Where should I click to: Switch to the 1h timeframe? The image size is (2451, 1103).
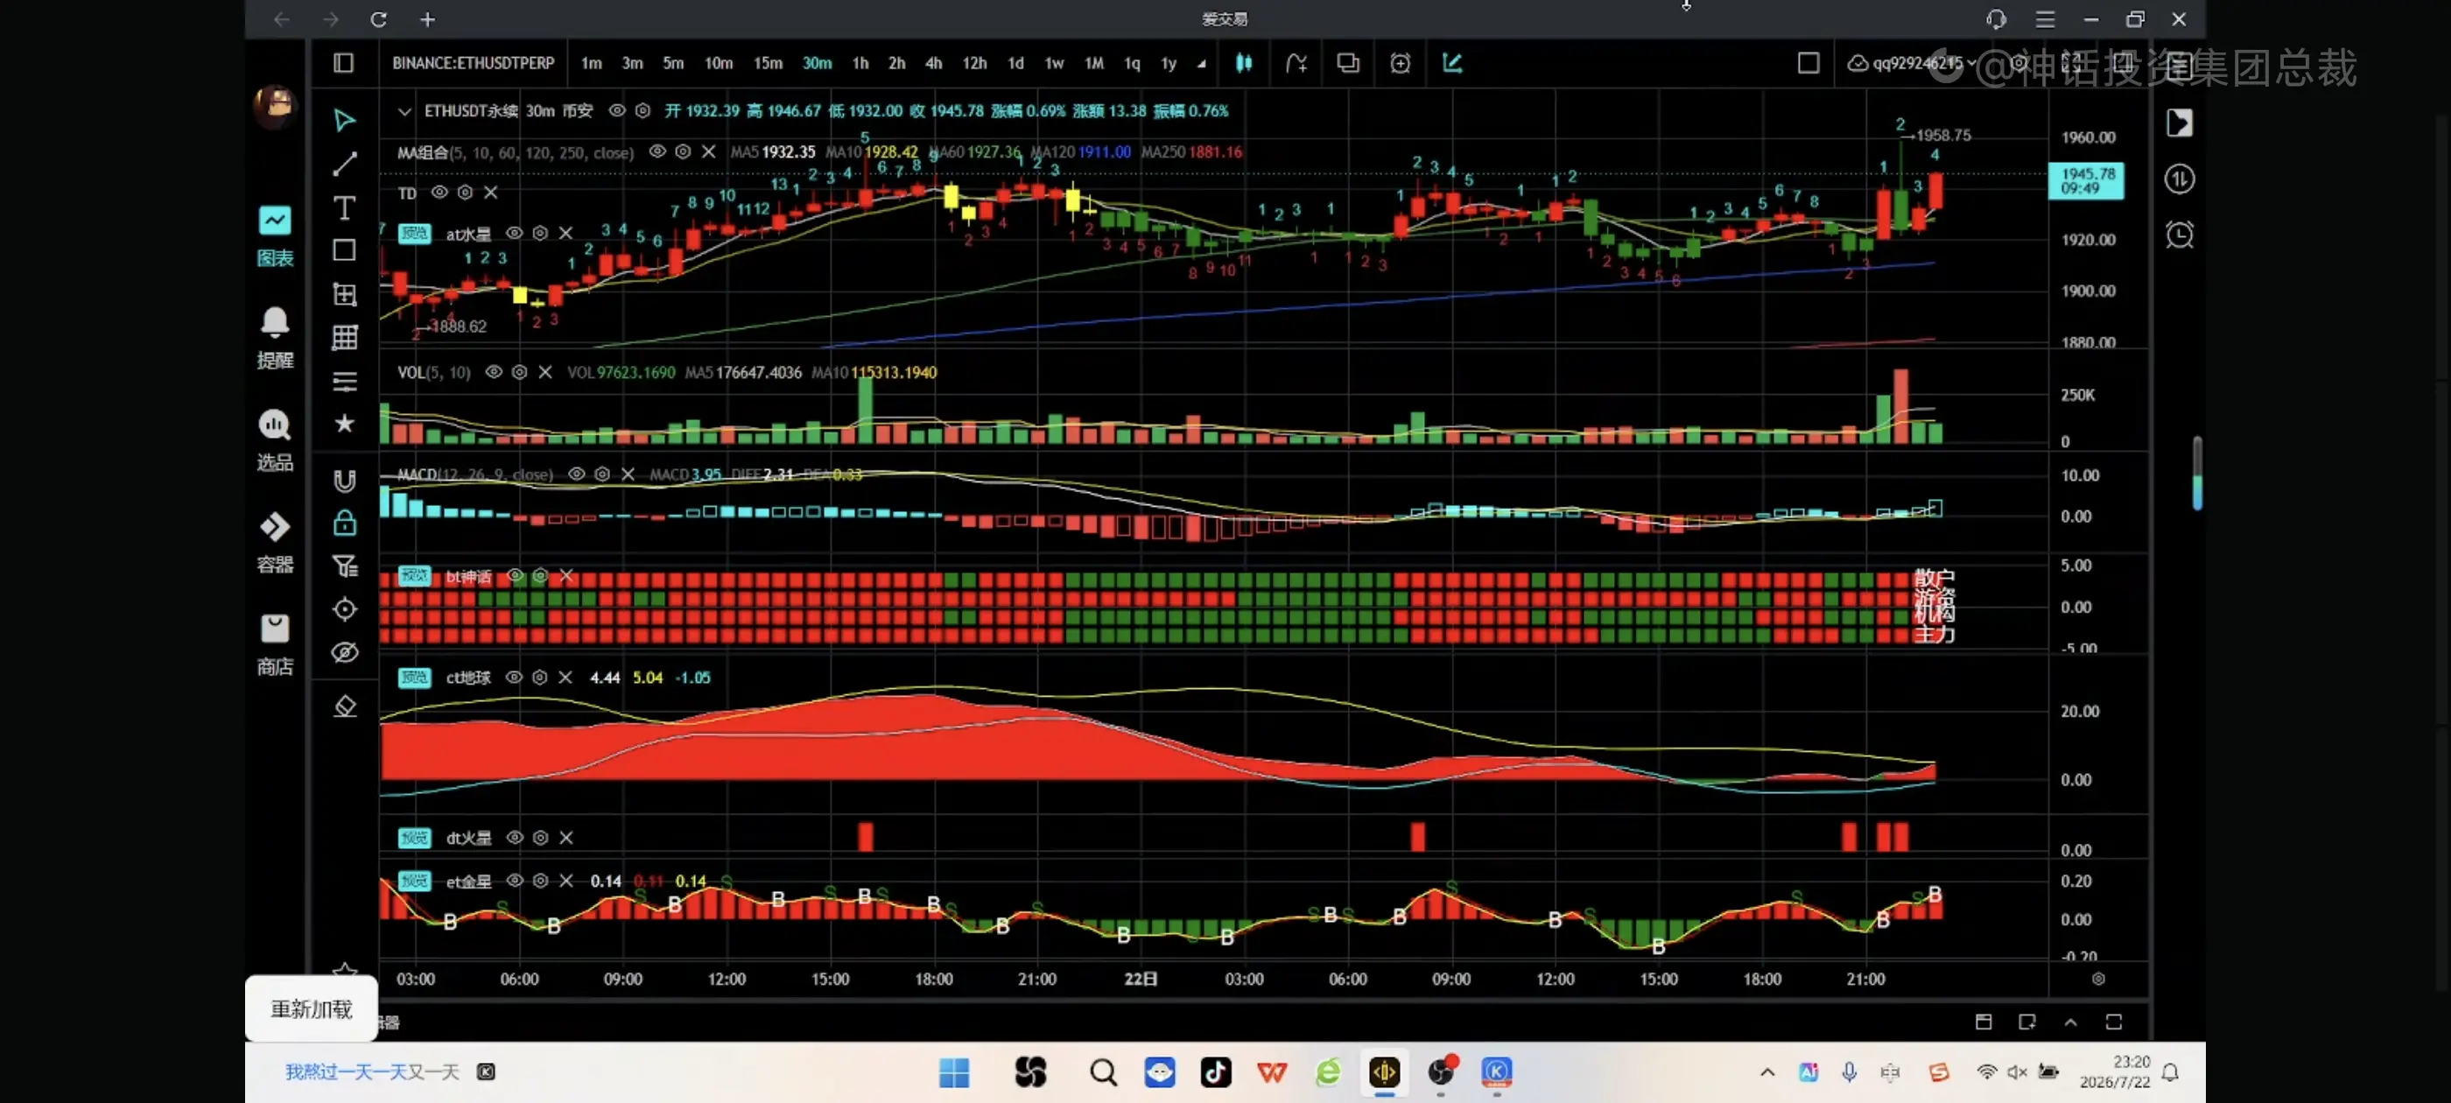(860, 63)
